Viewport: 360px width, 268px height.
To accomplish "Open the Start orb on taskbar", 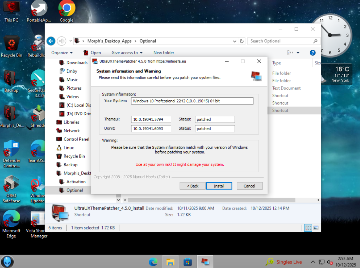I will [x=7, y=261].
